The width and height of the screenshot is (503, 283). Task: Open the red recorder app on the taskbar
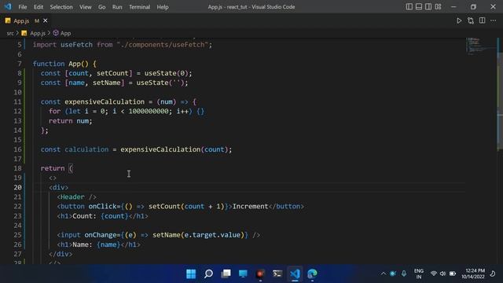(260, 274)
